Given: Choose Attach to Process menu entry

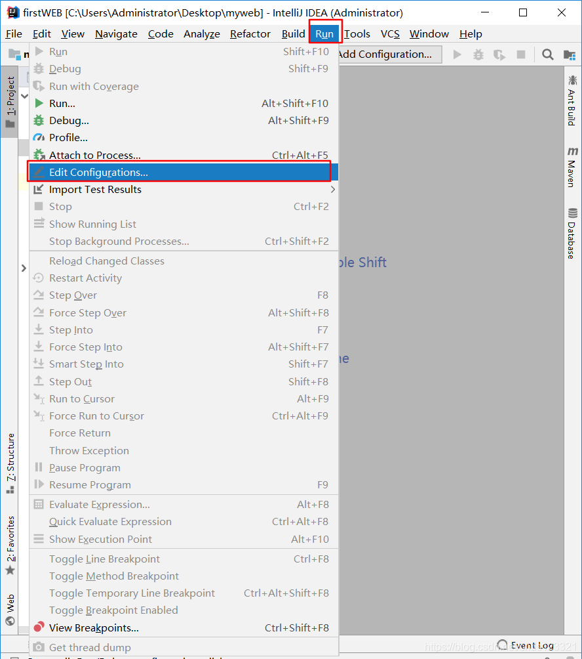Looking at the screenshot, I should click(x=184, y=155).
